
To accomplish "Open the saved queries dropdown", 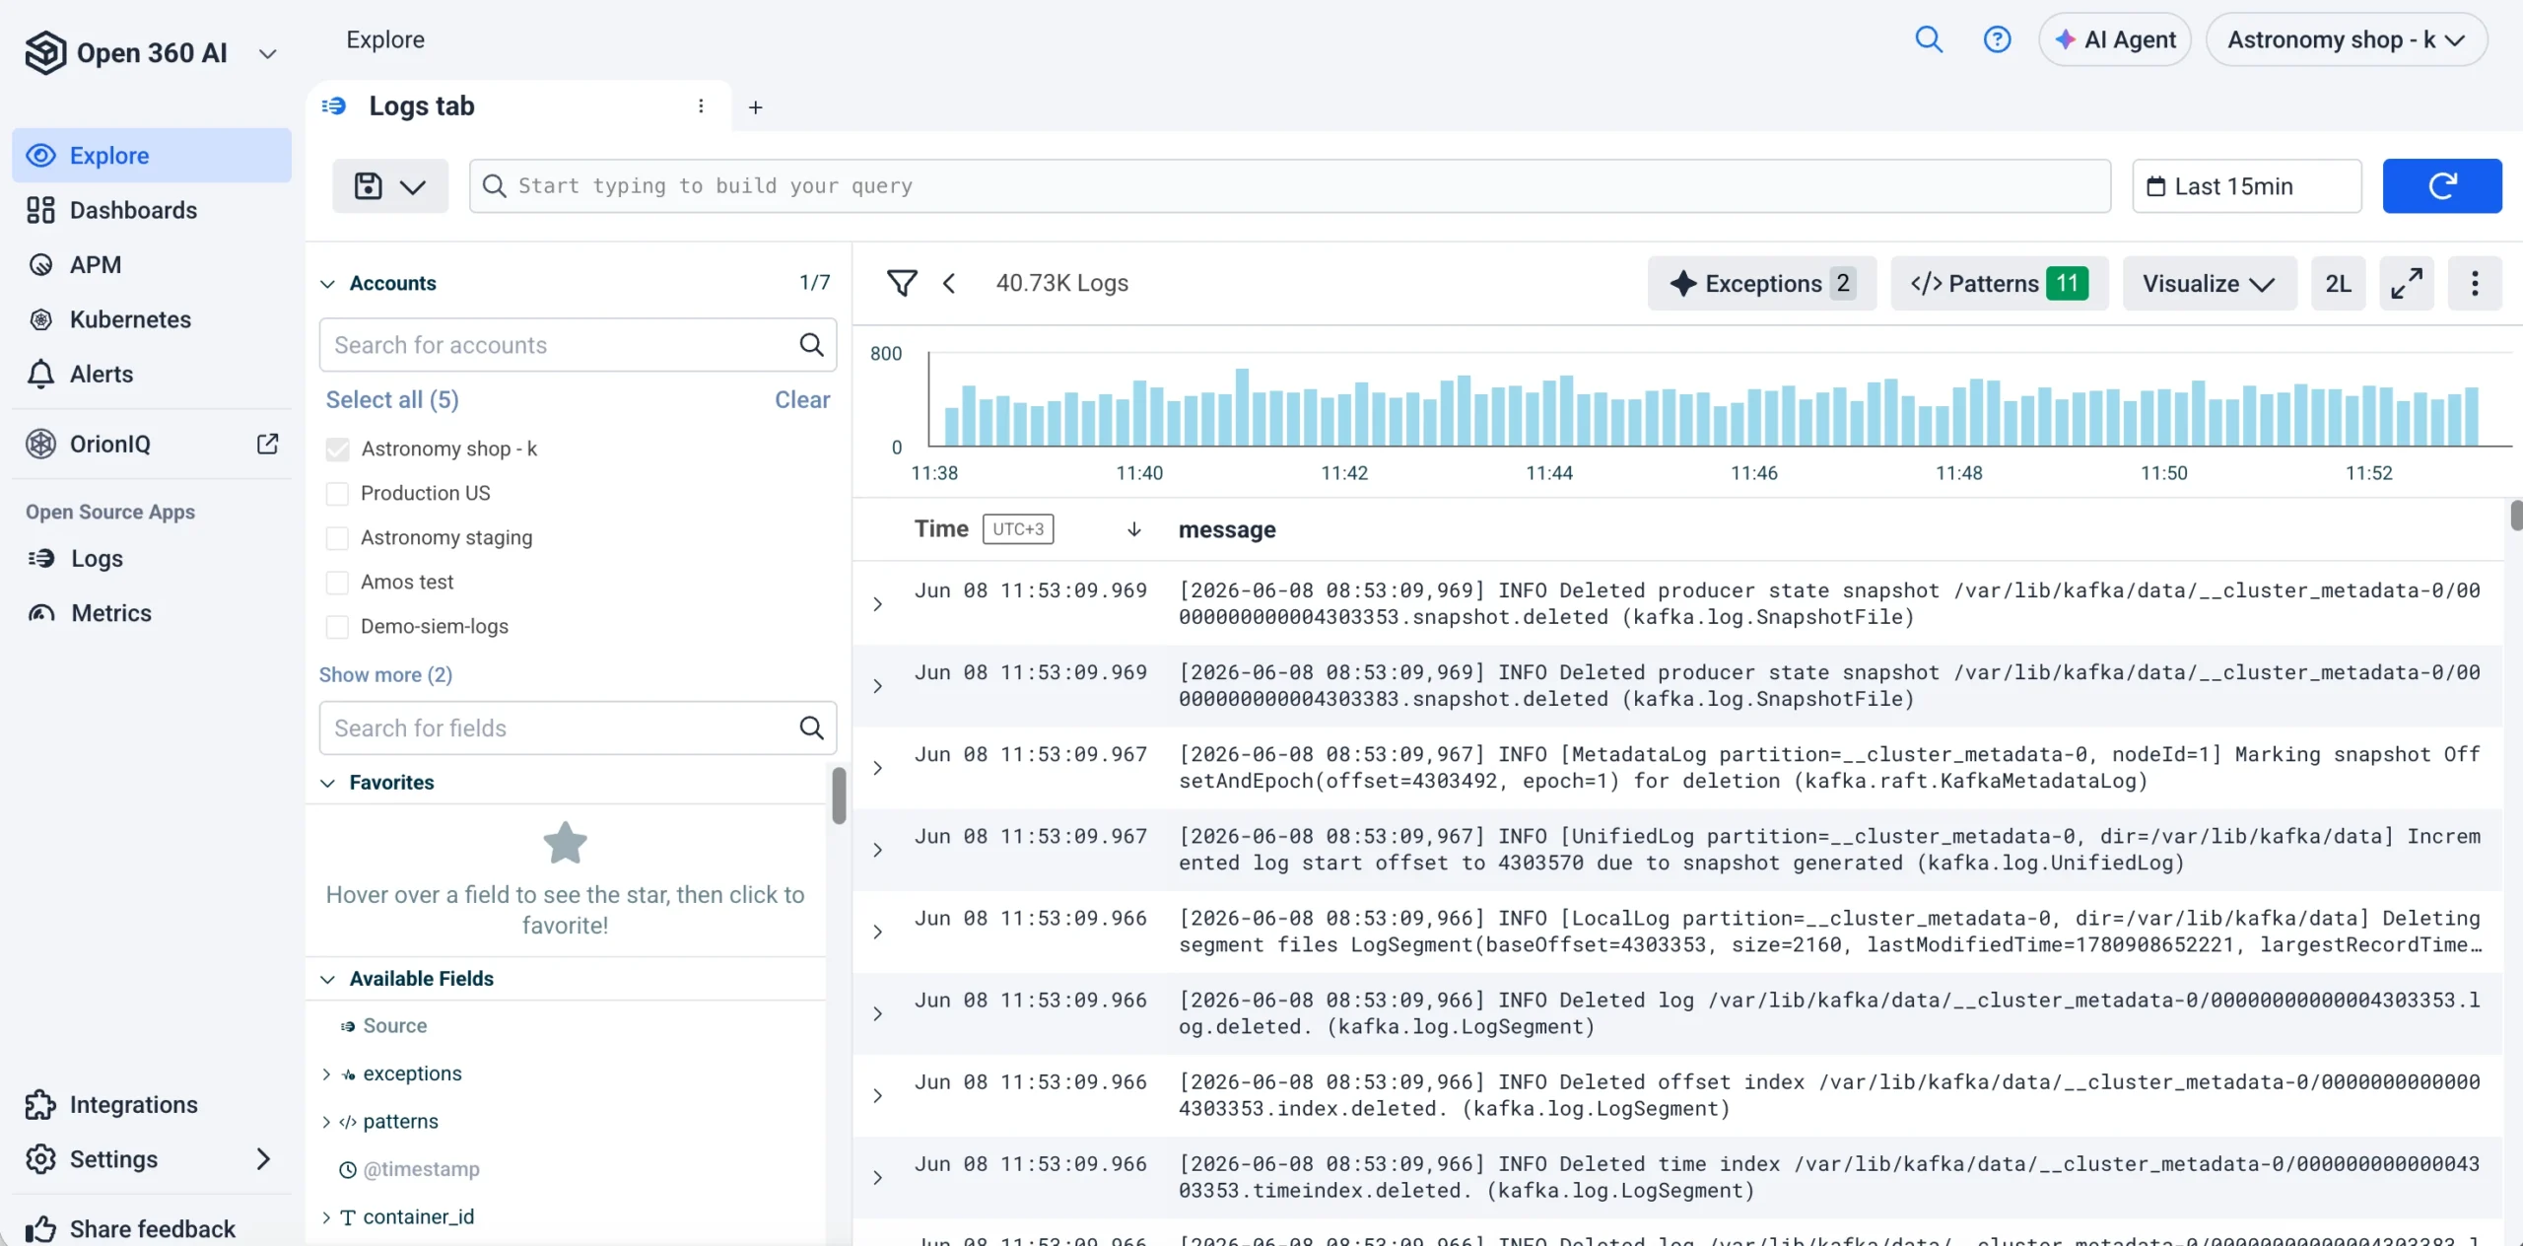I will (390, 186).
